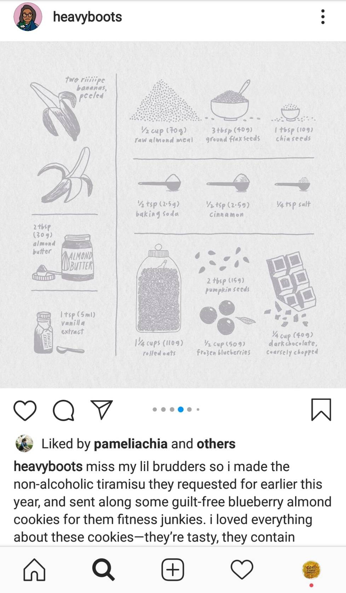346x593 pixels.
Task: Expand the truncated post caption text
Action: [173, 502]
